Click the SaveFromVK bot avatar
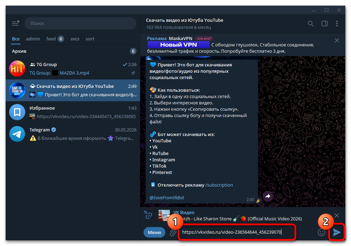 17,90
